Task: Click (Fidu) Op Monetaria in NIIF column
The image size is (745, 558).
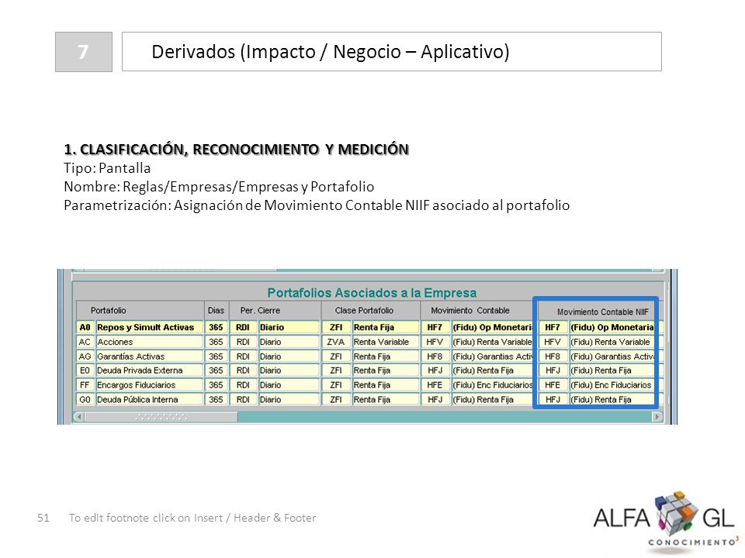Action: (x=612, y=327)
